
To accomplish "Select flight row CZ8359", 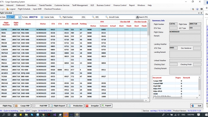I will pyautogui.click(x=74, y=50).
